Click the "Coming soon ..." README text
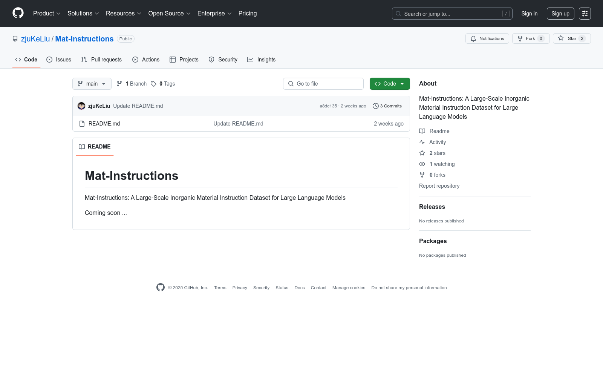 [x=106, y=213]
